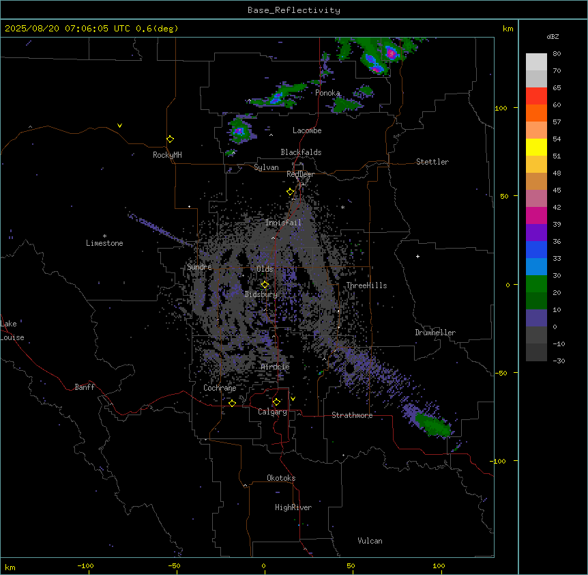Viewport: 588px width, 575px height.
Task: Click the 33 legend label
Action: click(557, 258)
